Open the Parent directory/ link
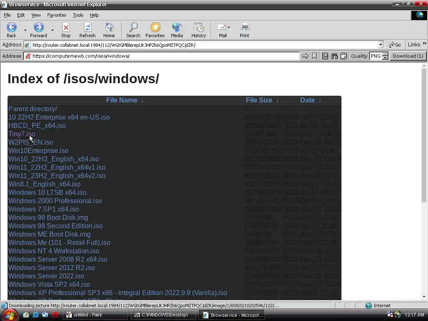The width and height of the screenshot is (428, 321). (x=33, y=109)
